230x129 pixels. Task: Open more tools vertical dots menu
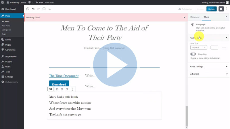[227, 9]
